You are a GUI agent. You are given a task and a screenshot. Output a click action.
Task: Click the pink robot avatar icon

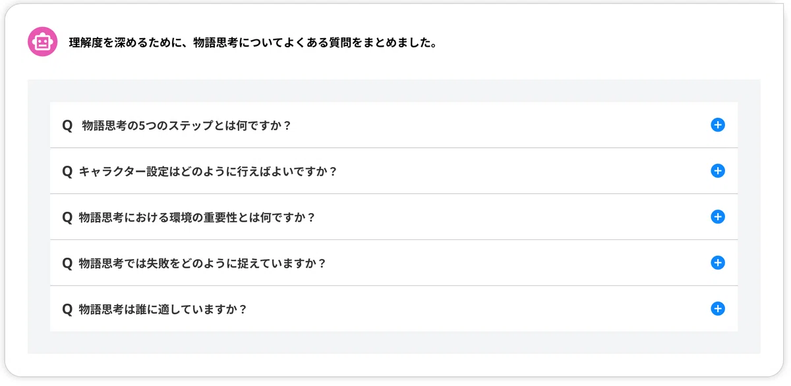42,43
